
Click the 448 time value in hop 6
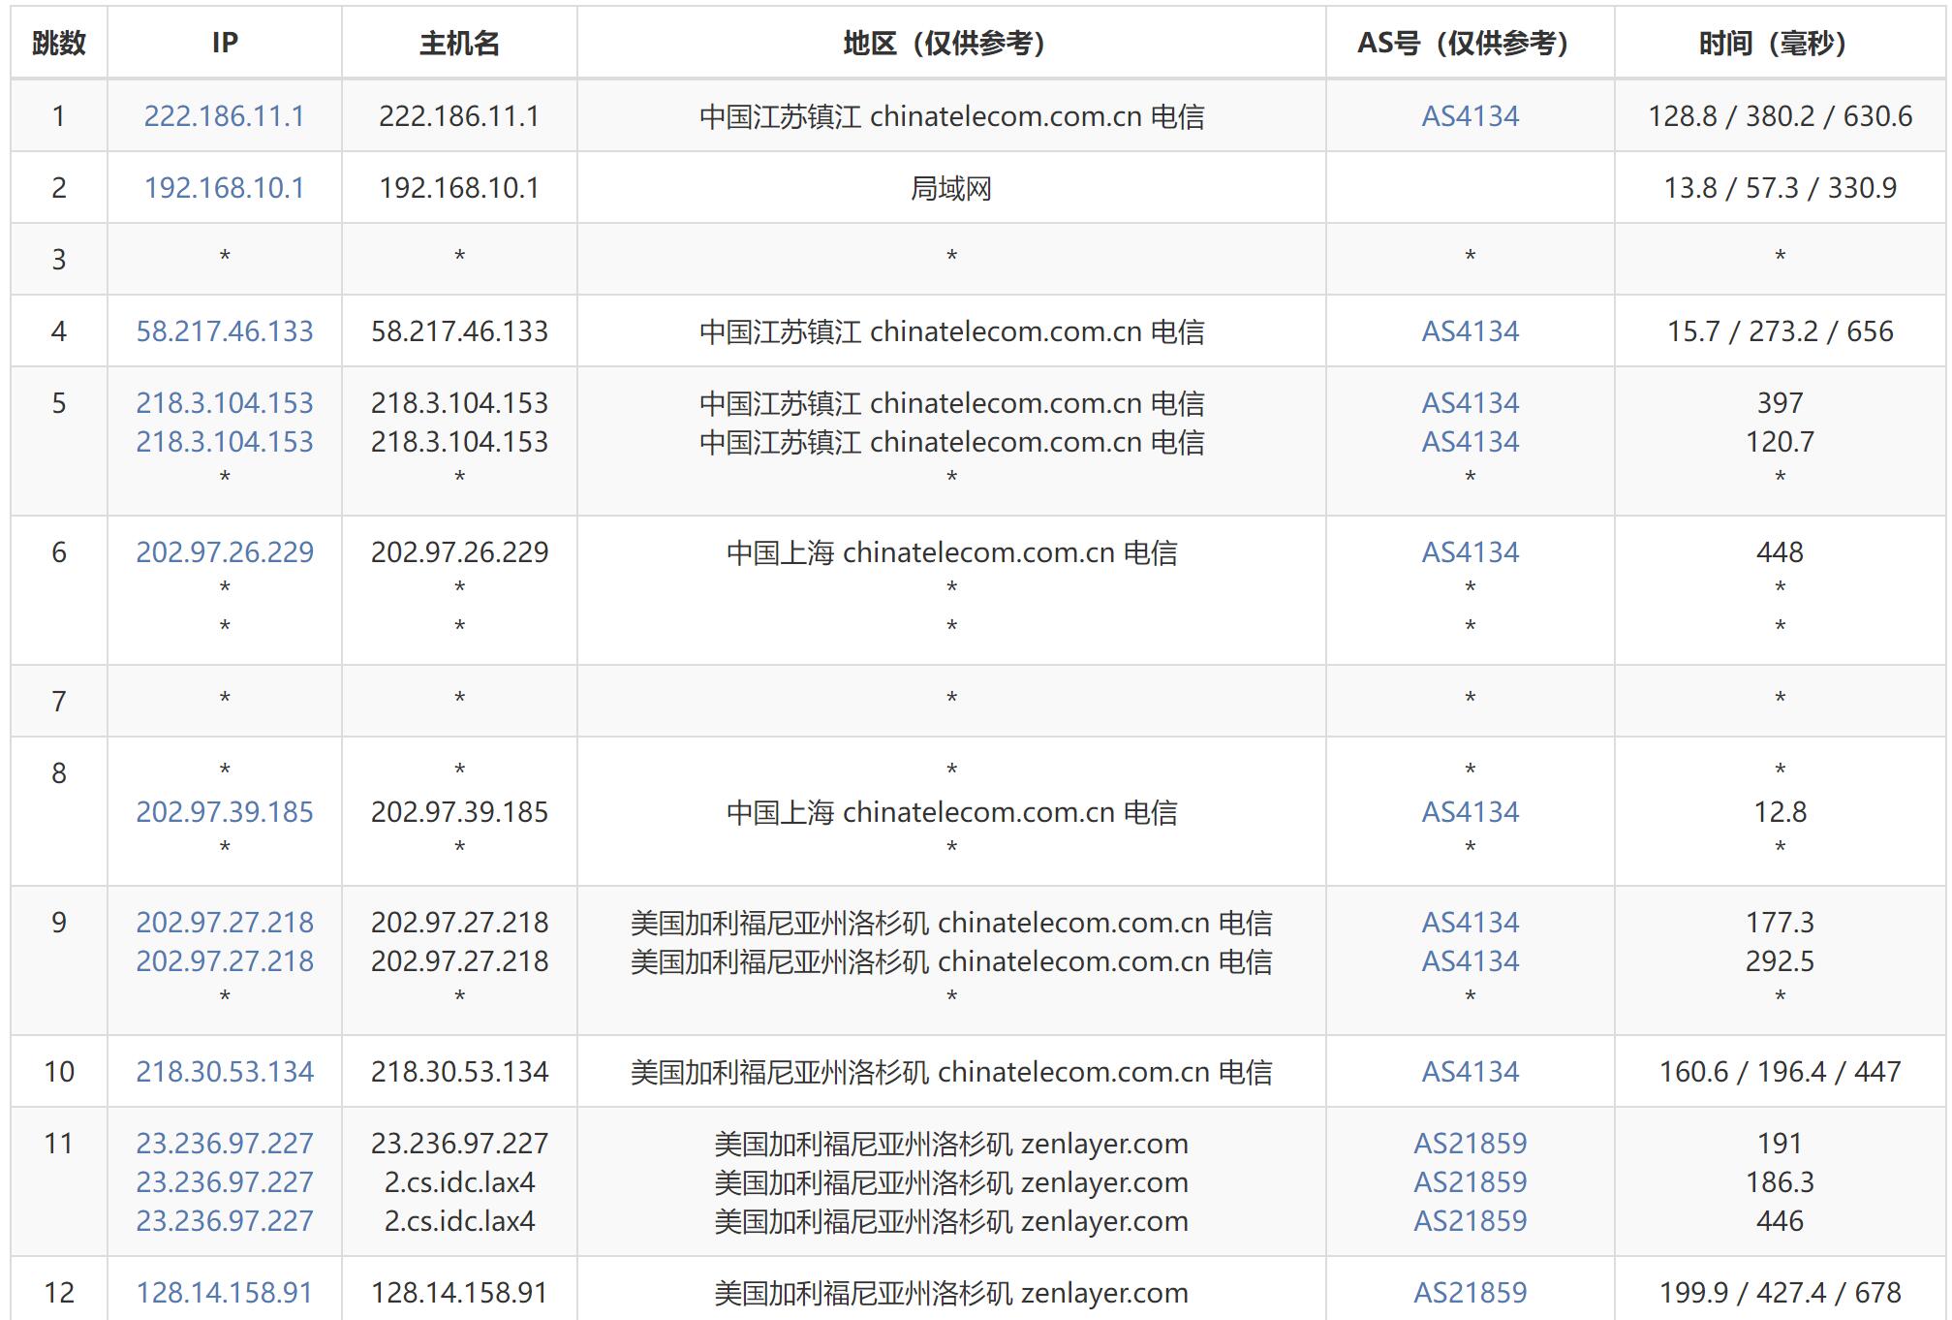pyautogui.click(x=1780, y=552)
